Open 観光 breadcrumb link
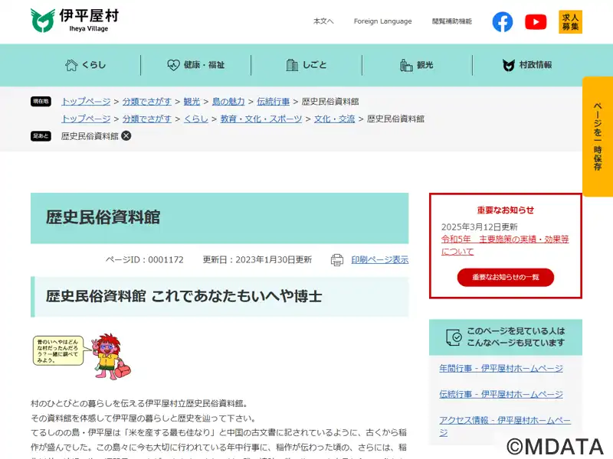Viewport: 613px width, 459px height. (192, 102)
